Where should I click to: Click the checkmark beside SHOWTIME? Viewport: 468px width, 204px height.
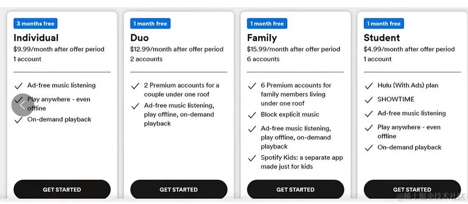pyautogui.click(x=369, y=100)
